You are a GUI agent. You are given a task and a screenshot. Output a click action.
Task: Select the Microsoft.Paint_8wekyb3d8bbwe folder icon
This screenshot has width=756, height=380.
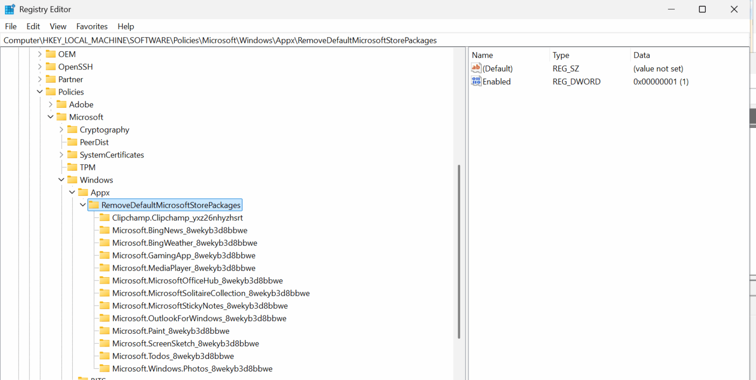tap(104, 331)
